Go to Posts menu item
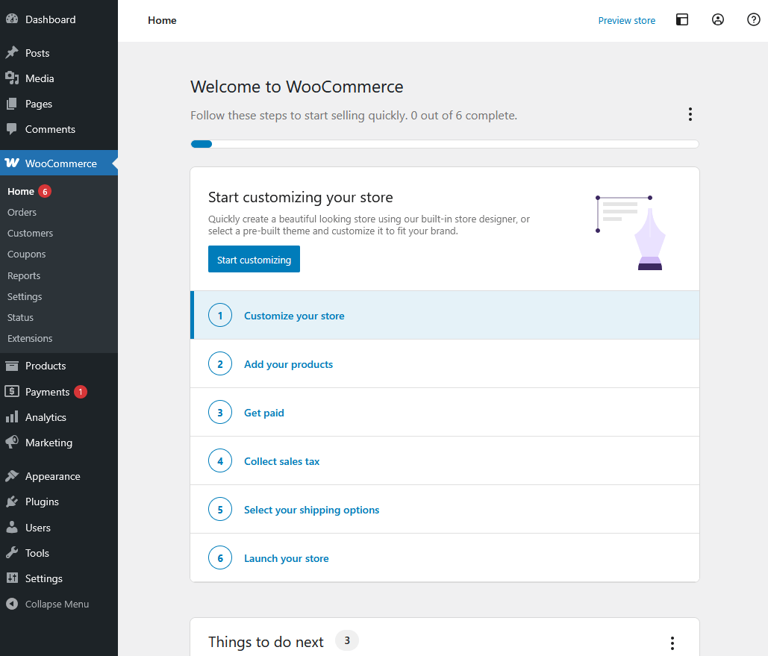Viewport: 768px width, 656px height. [x=59, y=52]
